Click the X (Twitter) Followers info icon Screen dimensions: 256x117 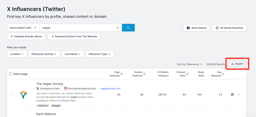(x=163, y=74)
